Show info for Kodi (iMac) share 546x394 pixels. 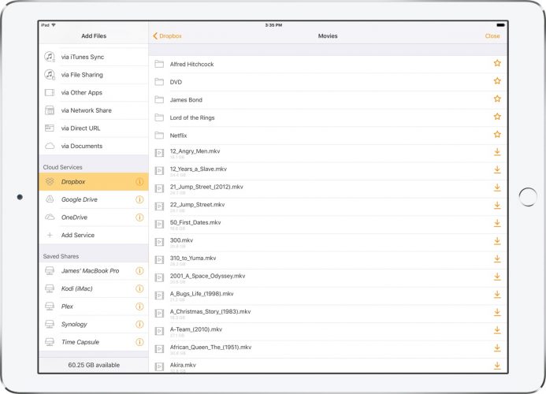coord(139,288)
